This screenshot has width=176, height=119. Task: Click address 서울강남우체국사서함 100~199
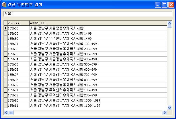click(98, 44)
